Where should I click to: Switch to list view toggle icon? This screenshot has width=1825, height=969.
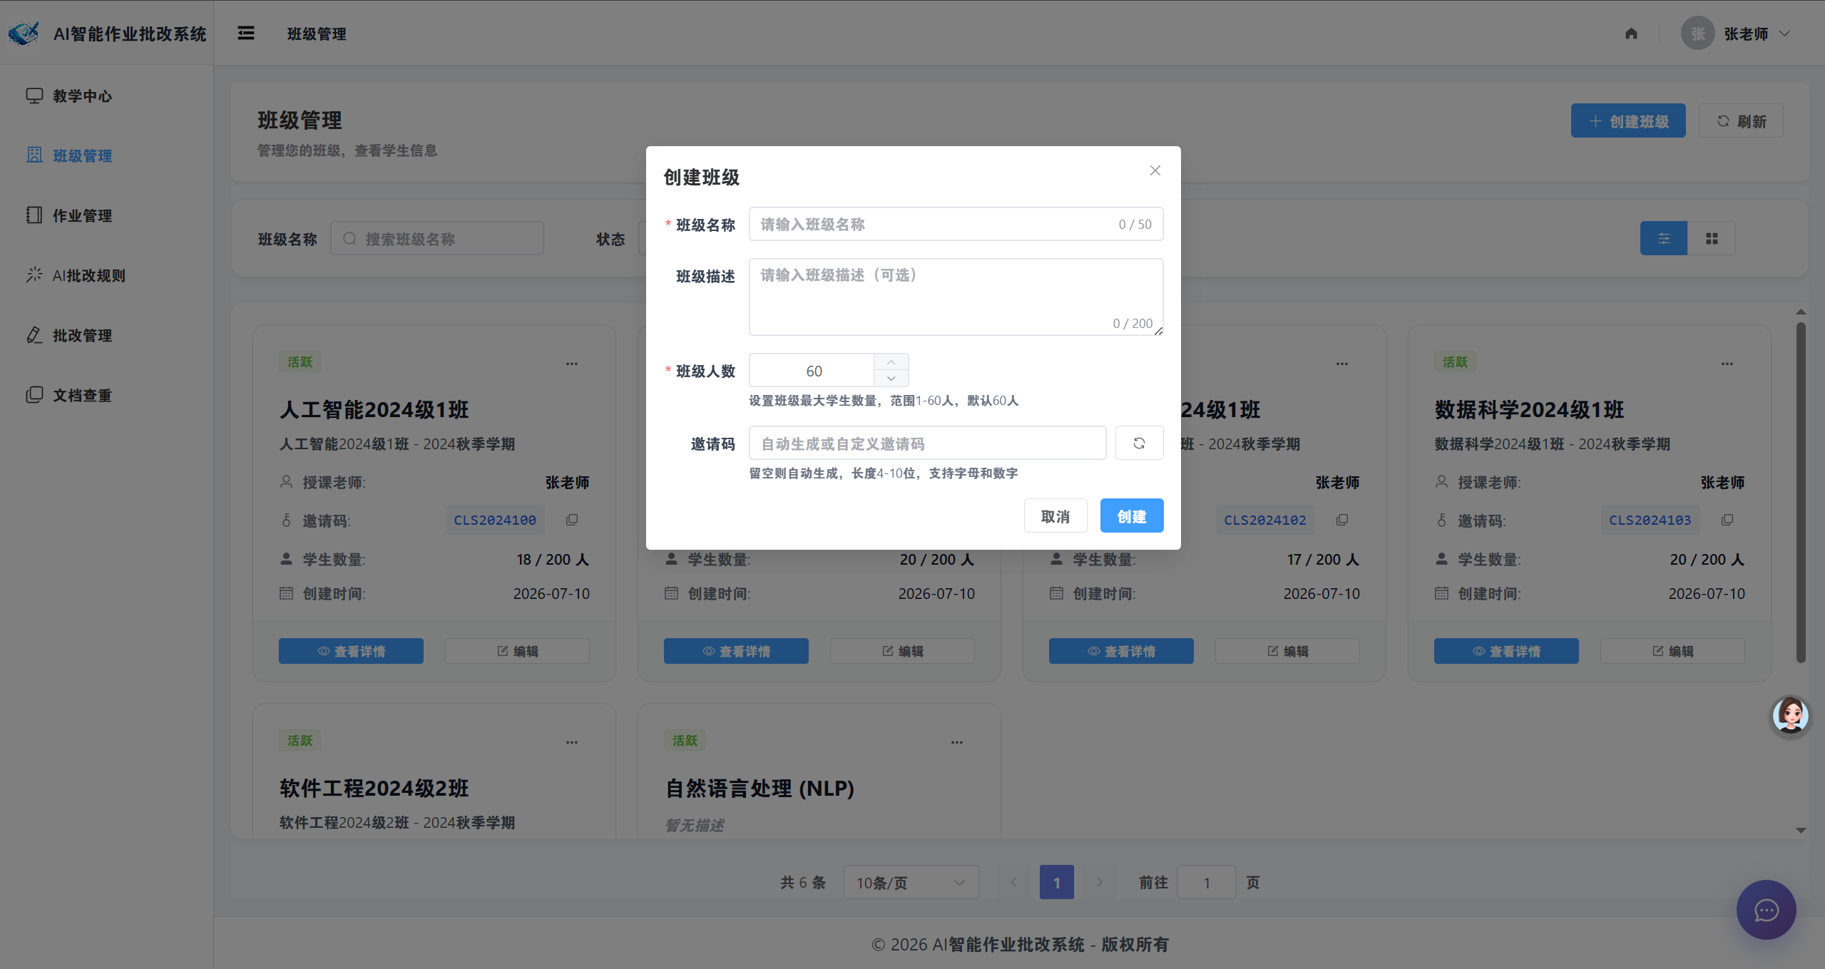point(1664,239)
